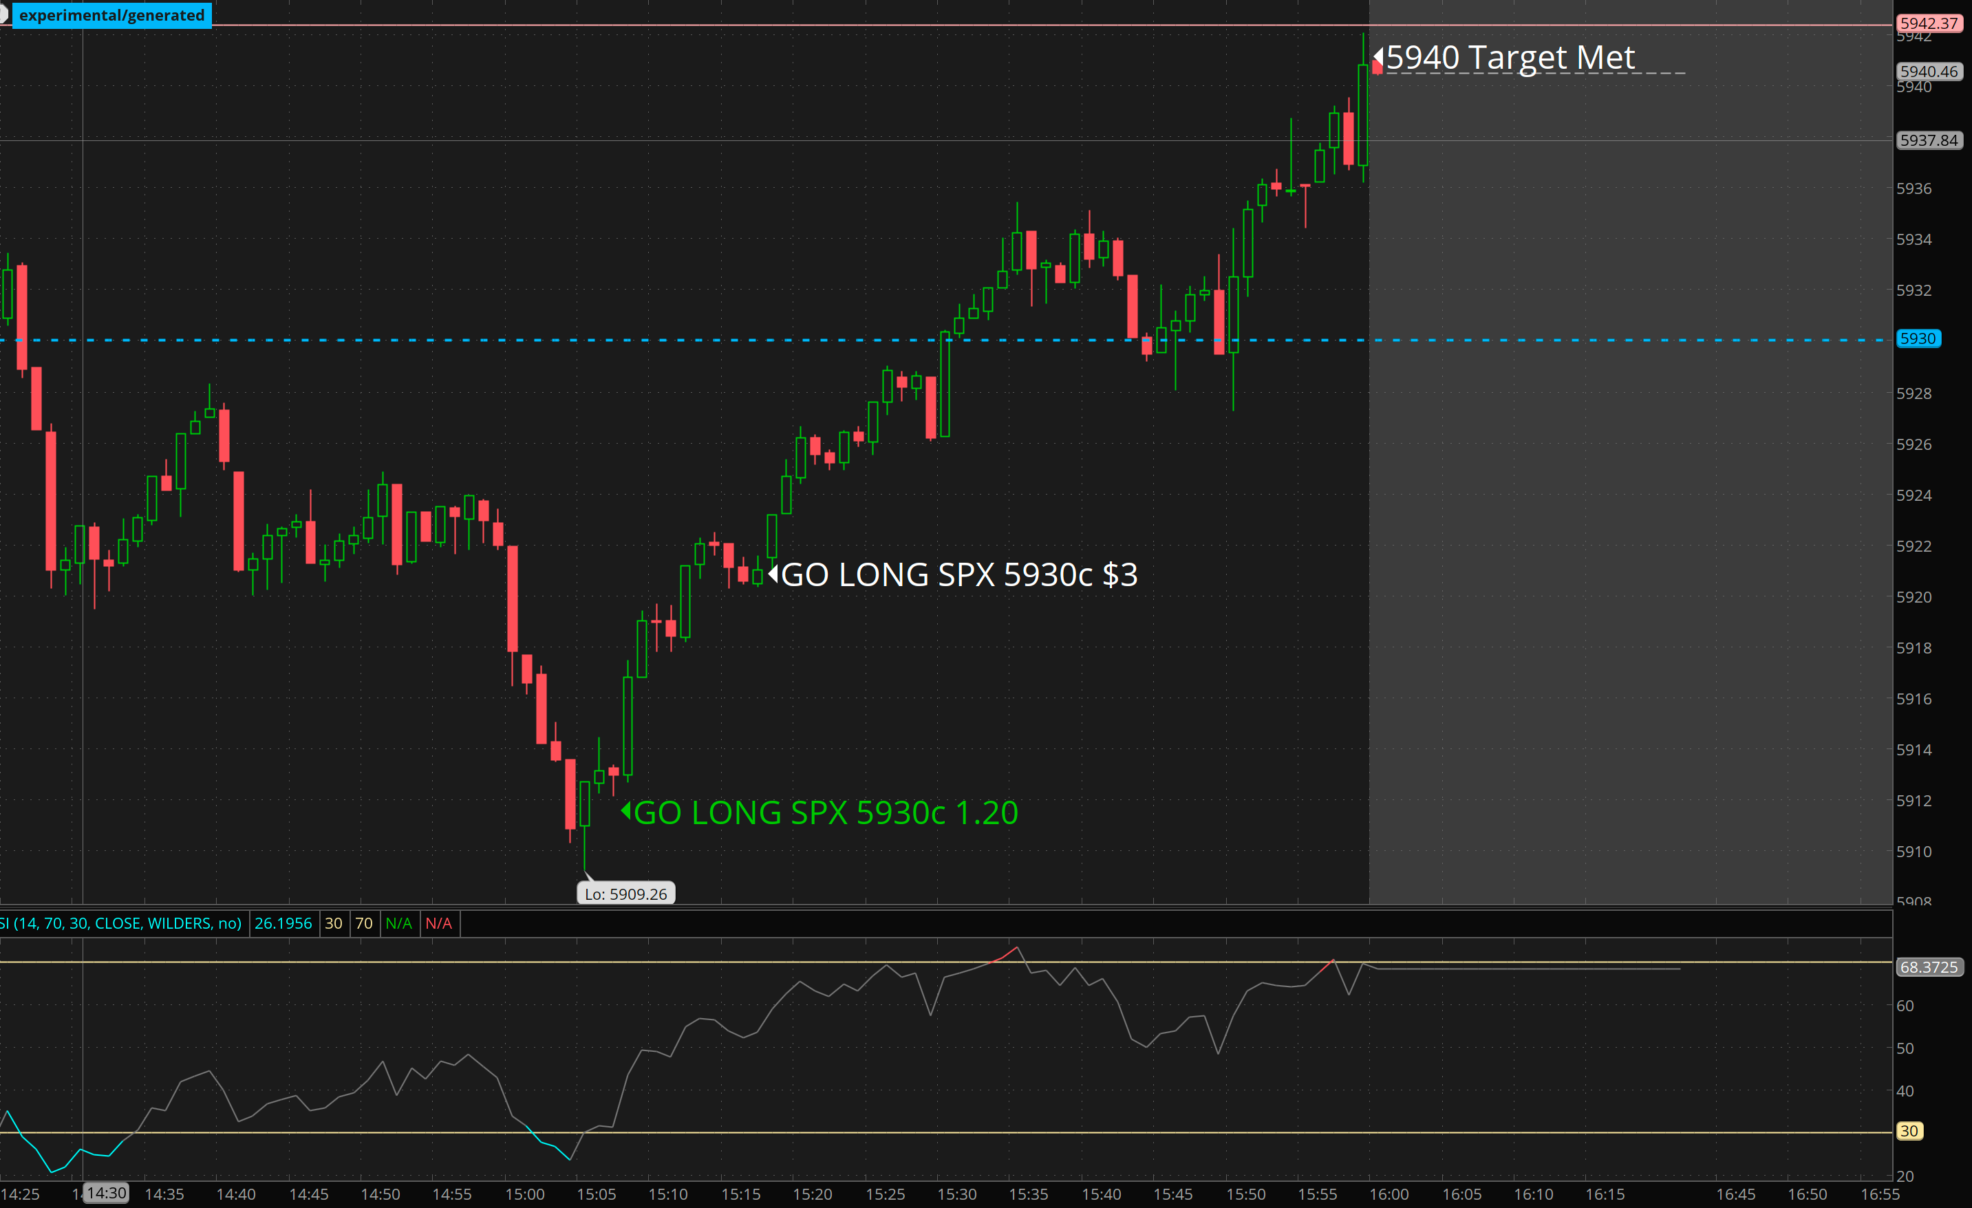Screen dimensions: 1972x1208
Task: Click the red N/A signal field
Action: click(438, 923)
